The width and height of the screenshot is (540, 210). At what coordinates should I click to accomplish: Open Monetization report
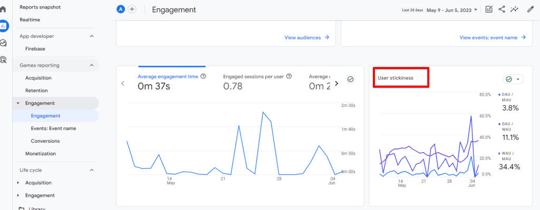pyautogui.click(x=41, y=154)
